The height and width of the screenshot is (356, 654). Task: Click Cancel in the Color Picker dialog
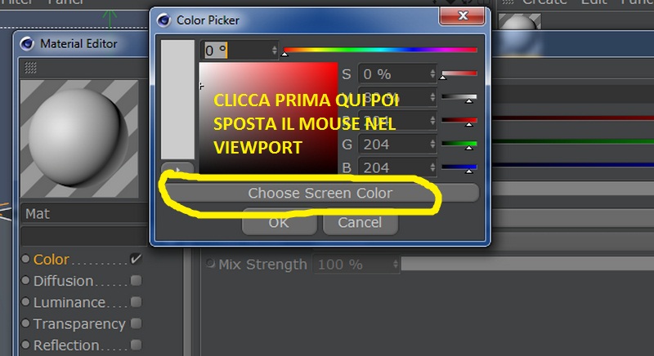(x=360, y=222)
